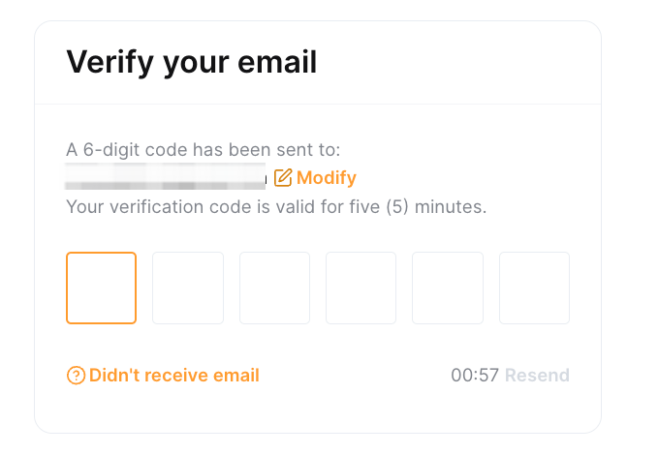Click the code validity notice text
The image size is (659, 455).
pos(275,206)
